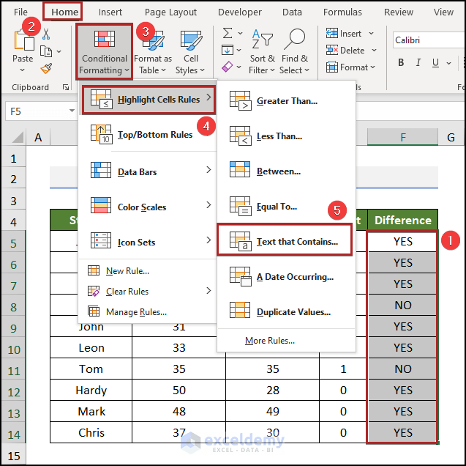466x466 pixels.
Task: Switch to the Developer tab
Action: point(240,12)
